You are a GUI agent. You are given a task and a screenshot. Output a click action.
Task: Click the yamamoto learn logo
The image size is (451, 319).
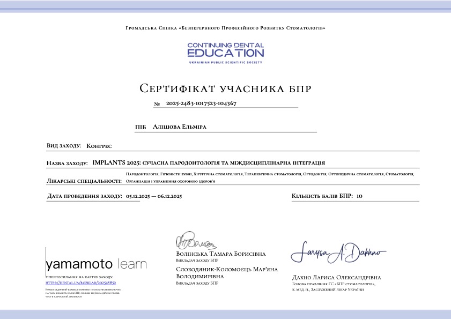click(x=96, y=264)
